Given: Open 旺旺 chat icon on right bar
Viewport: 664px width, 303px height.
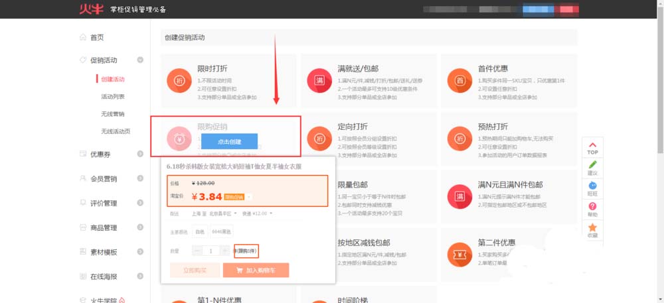Looking at the screenshot, I should click(592, 186).
